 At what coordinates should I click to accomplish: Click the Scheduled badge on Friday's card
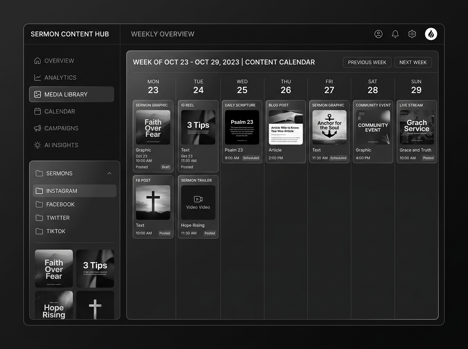tap(338, 158)
